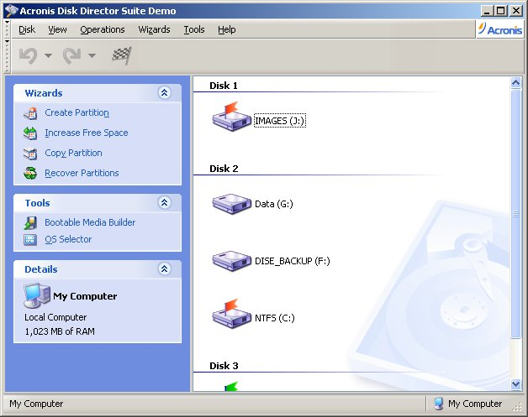Click the Bootable Media Builder icon
Viewport: 528px width, 417px height.
[x=30, y=223]
